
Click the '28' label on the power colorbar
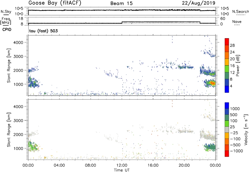[232, 45]
